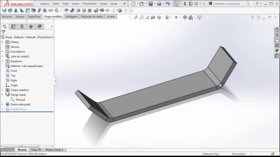Image resolution: width=280 pixels, height=157 pixels.
Task: Expand the Dobra esboçada1 feature
Action: (2, 104)
